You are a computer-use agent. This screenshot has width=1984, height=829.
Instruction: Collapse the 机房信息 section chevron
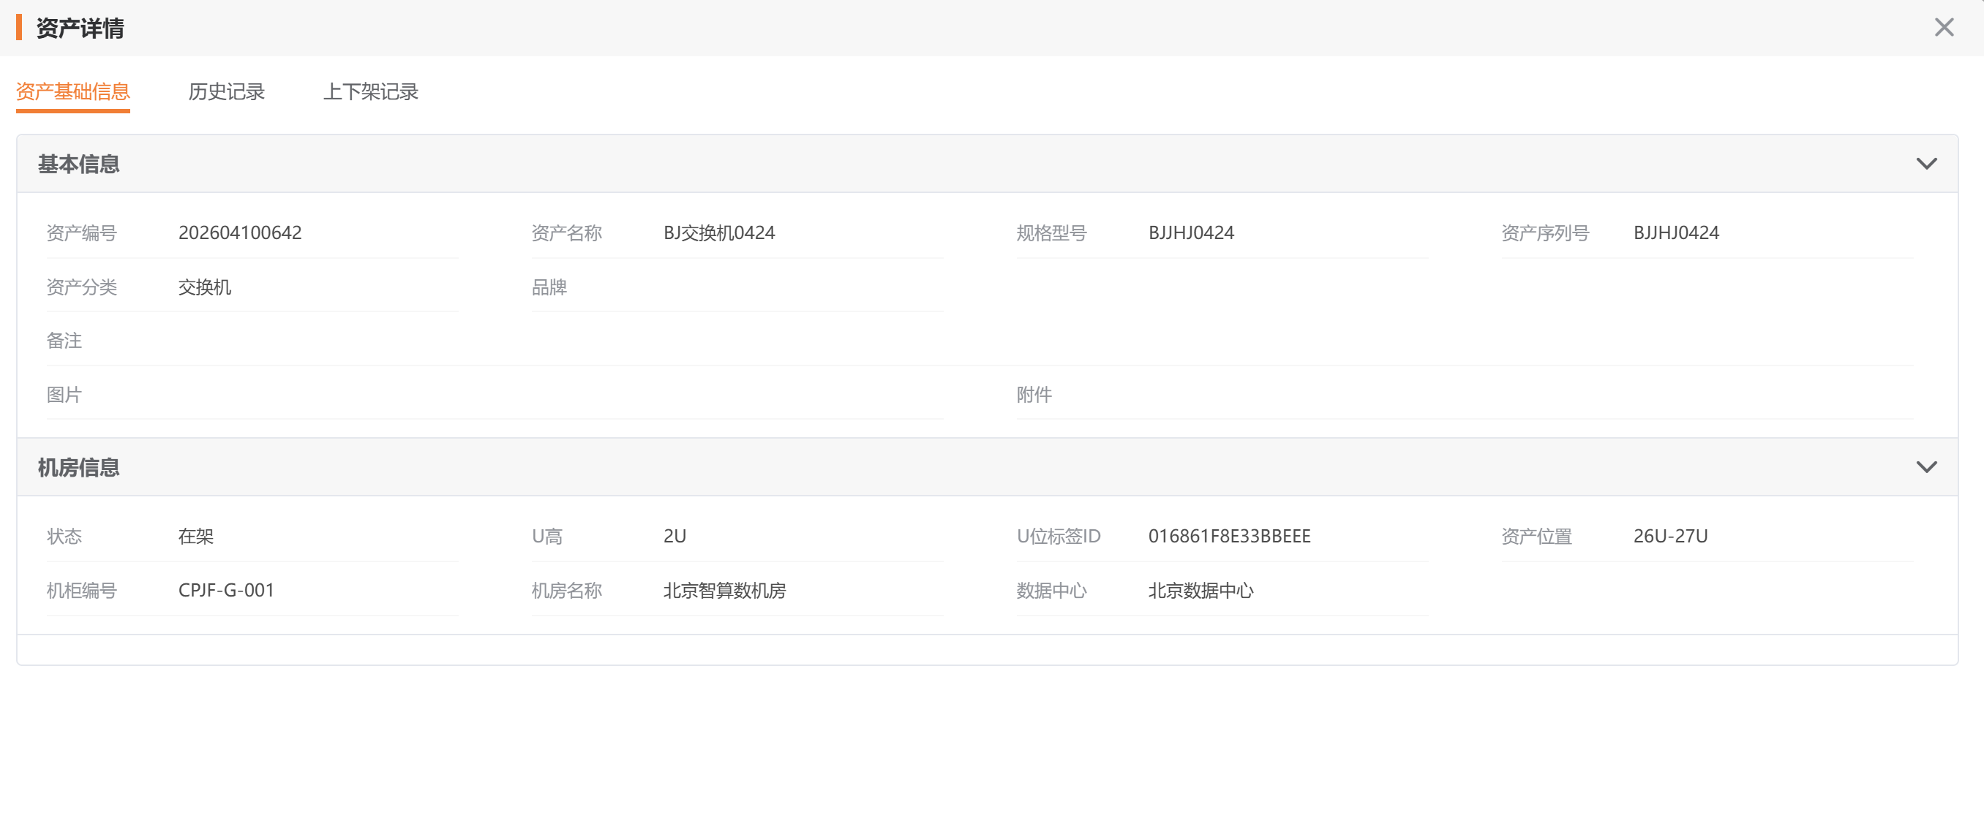1925,467
